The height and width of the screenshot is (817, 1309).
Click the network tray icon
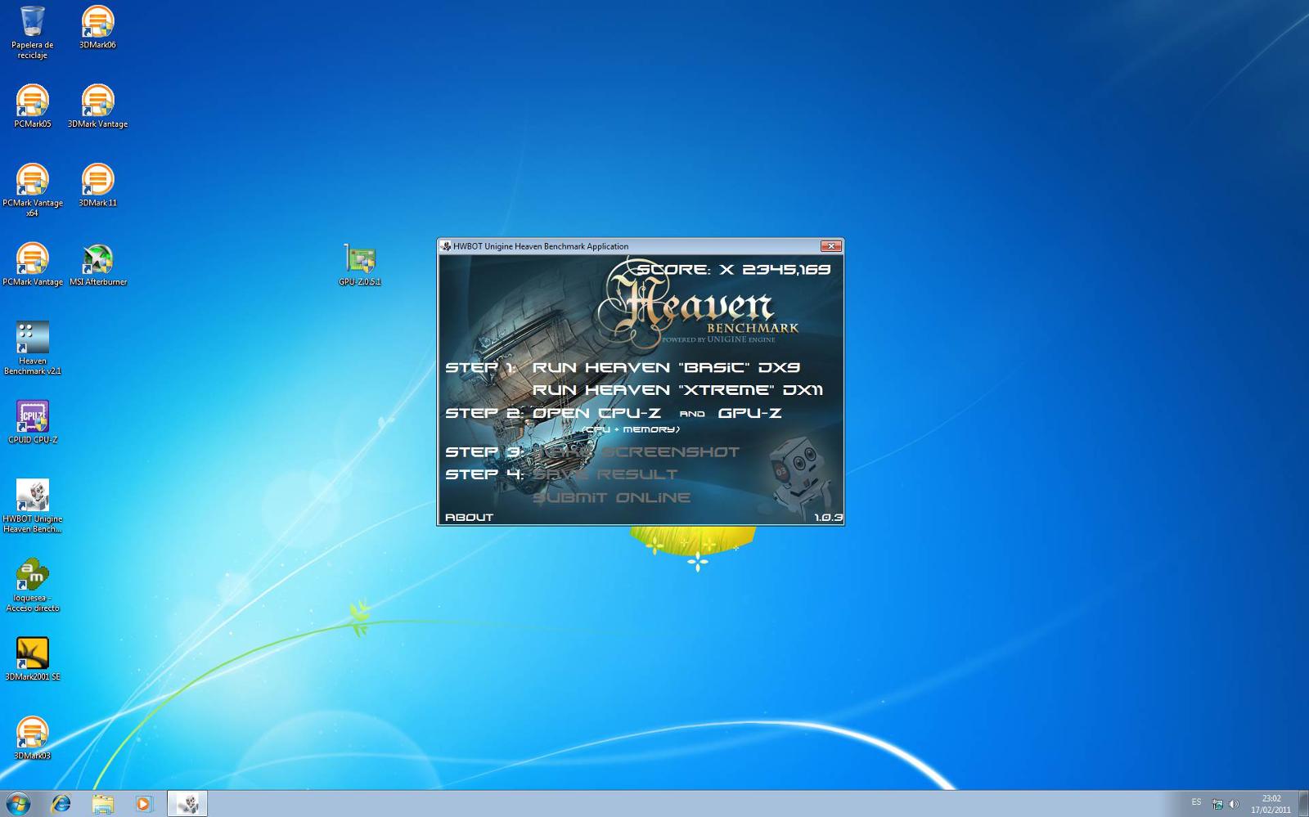(1217, 804)
